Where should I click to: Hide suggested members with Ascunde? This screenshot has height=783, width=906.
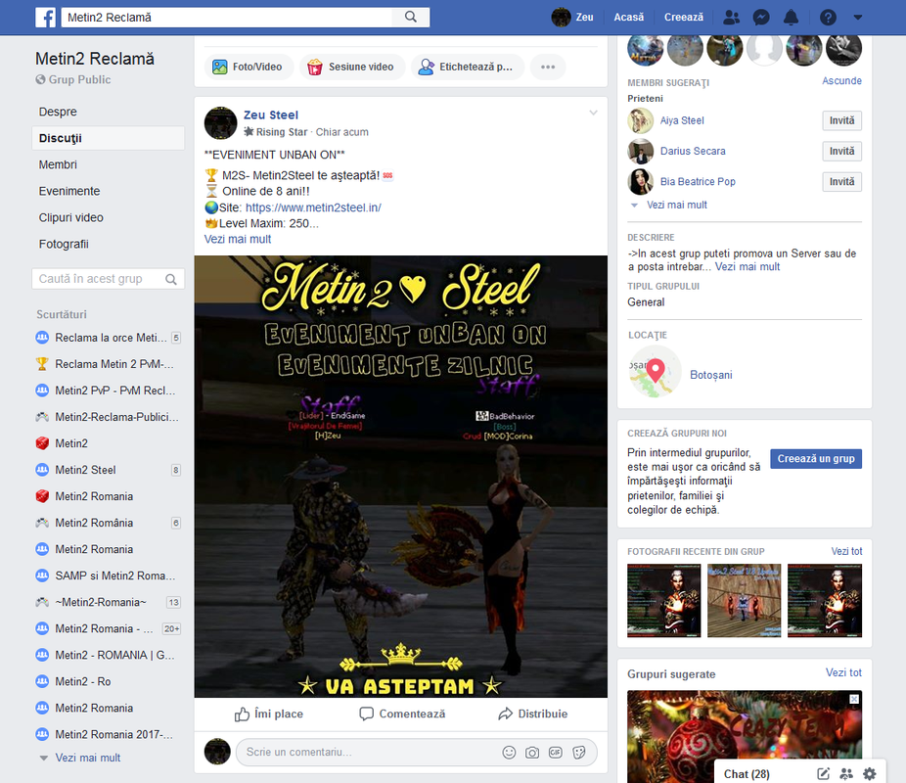click(841, 81)
